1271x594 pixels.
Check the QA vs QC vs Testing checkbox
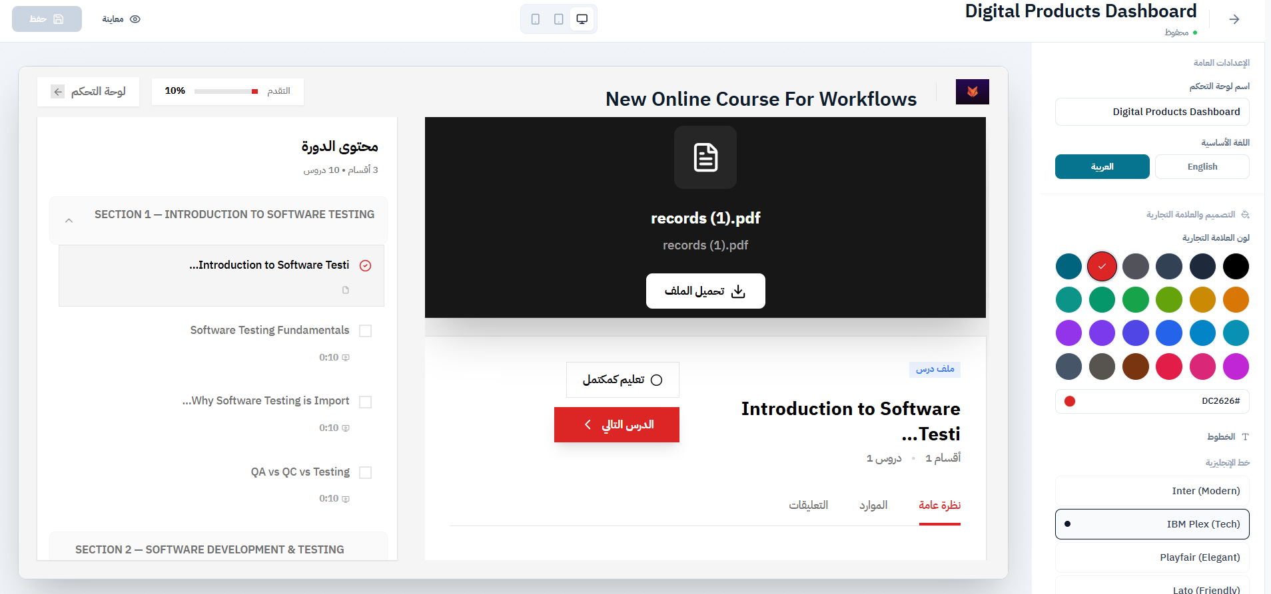click(365, 472)
